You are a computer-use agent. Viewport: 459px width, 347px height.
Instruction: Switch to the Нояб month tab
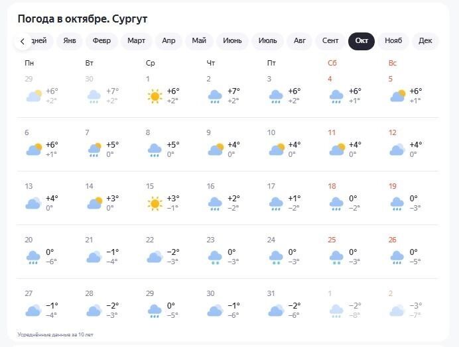(x=393, y=41)
